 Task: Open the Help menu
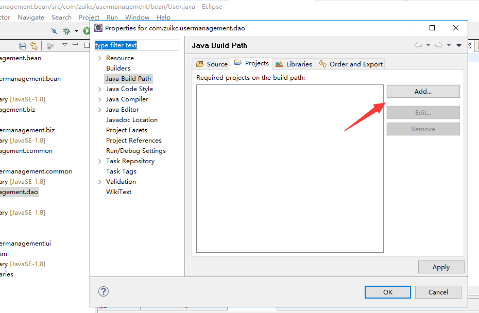click(x=163, y=18)
